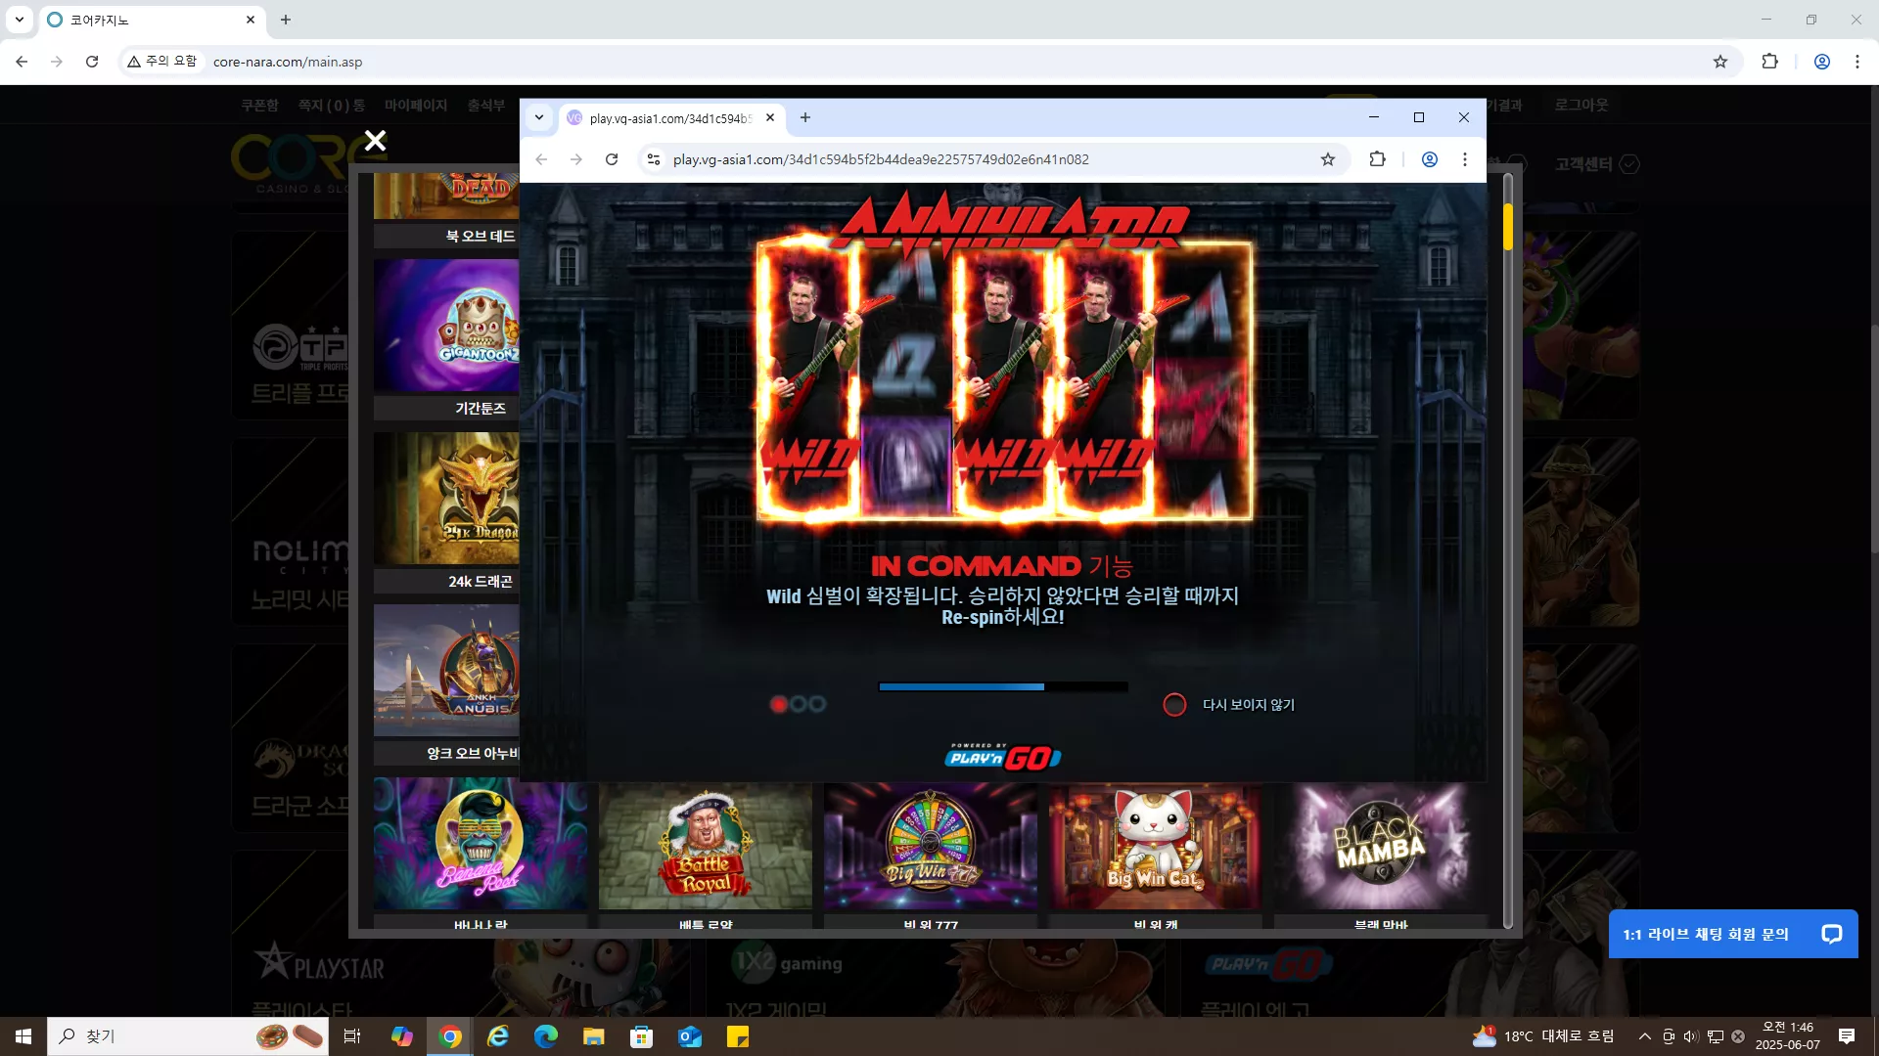Open the 24k Dragon game thumbnail
Viewport: 1879px width, 1056px height.
(446, 499)
